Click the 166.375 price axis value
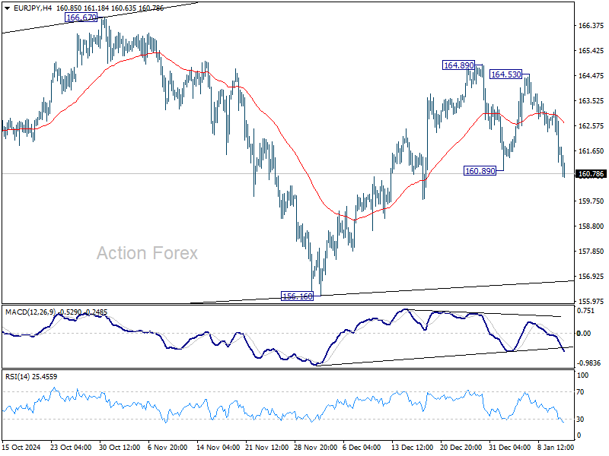The image size is (609, 456). point(591,26)
